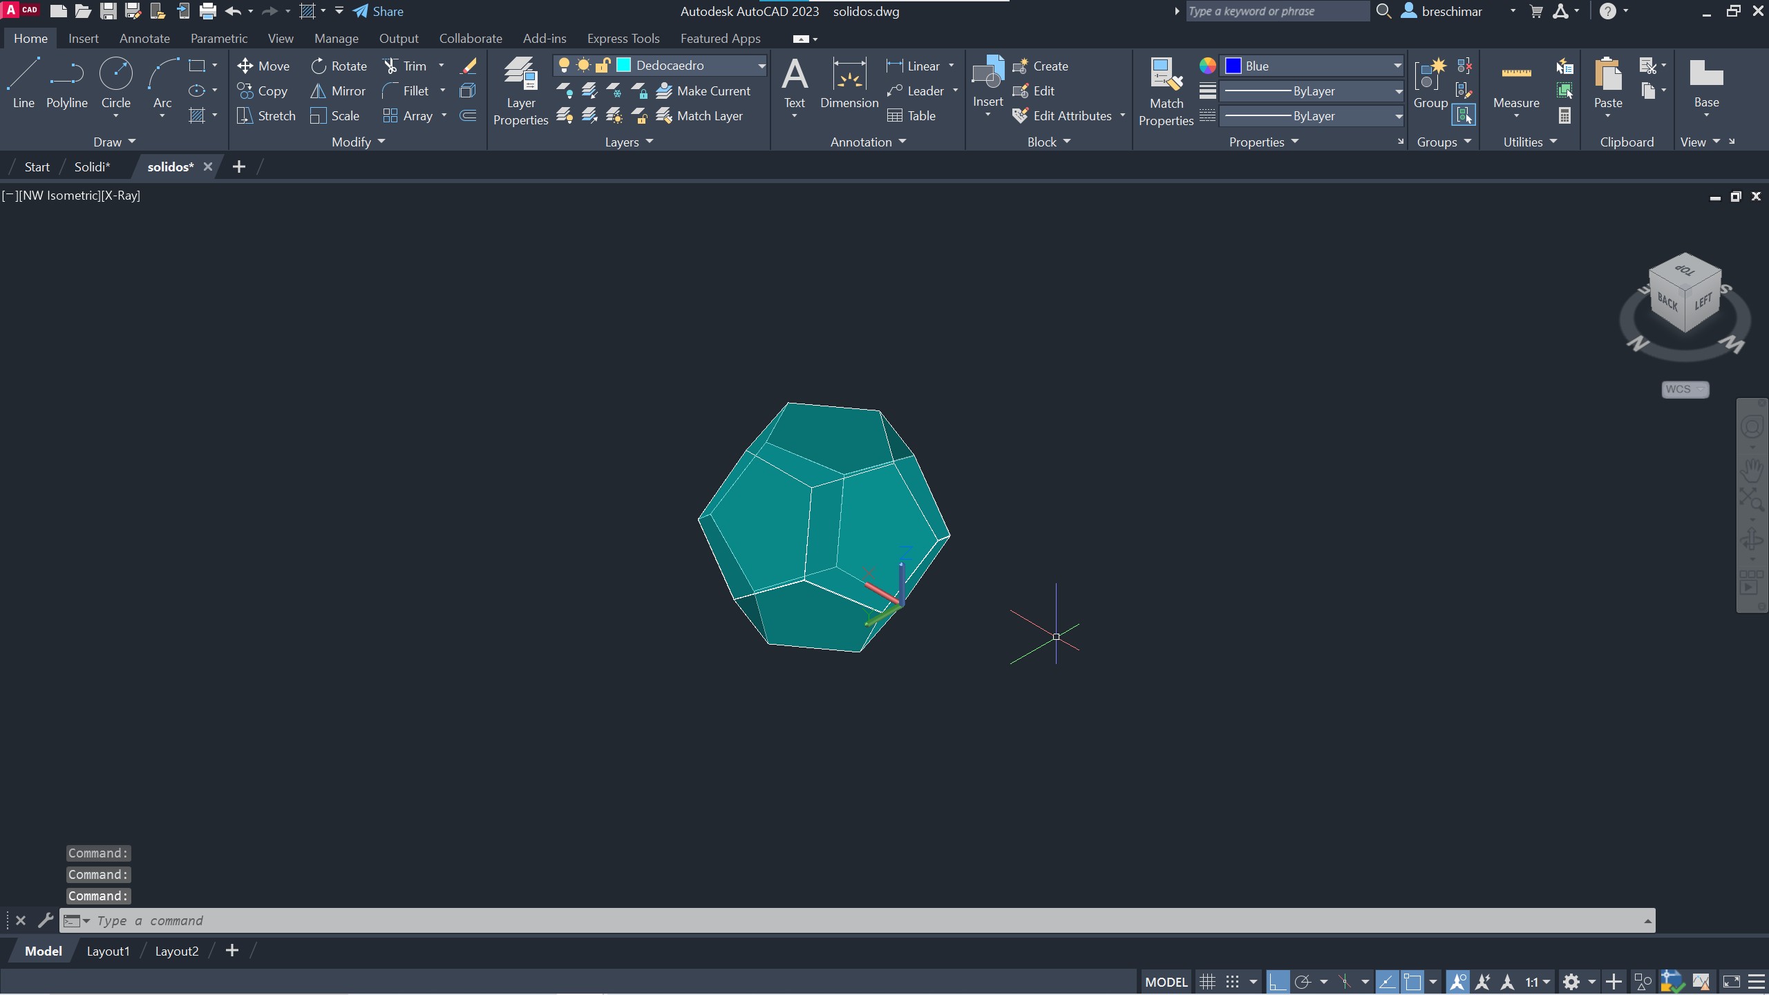Toggle the layer lock icon for Dedocaedro
The height and width of the screenshot is (995, 1769).
[x=602, y=65]
